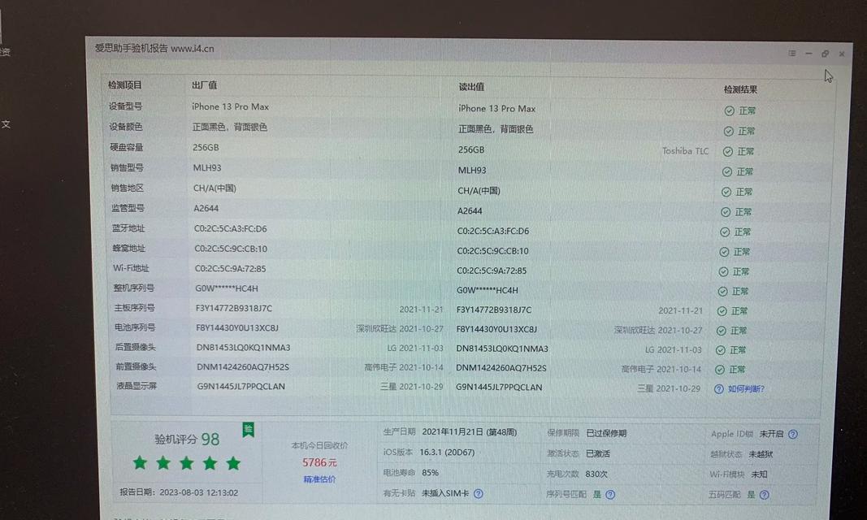Click check icon in 整机序列号 result row
The width and height of the screenshot is (867, 520).
tap(722, 291)
